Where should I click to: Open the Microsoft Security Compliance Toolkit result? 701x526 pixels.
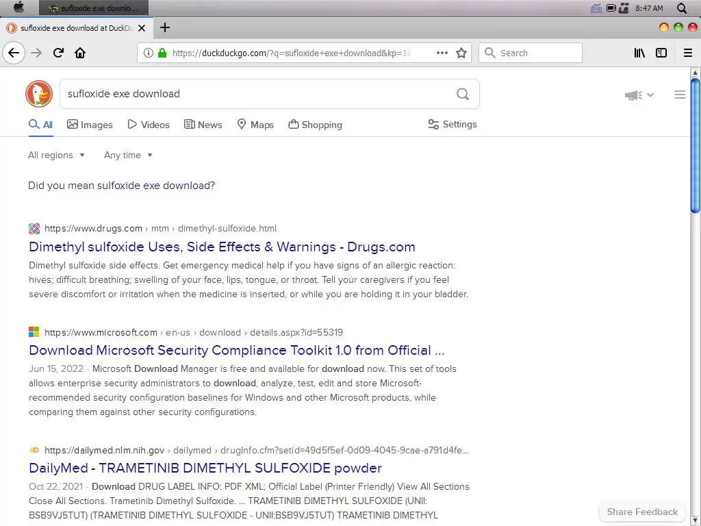pos(236,350)
